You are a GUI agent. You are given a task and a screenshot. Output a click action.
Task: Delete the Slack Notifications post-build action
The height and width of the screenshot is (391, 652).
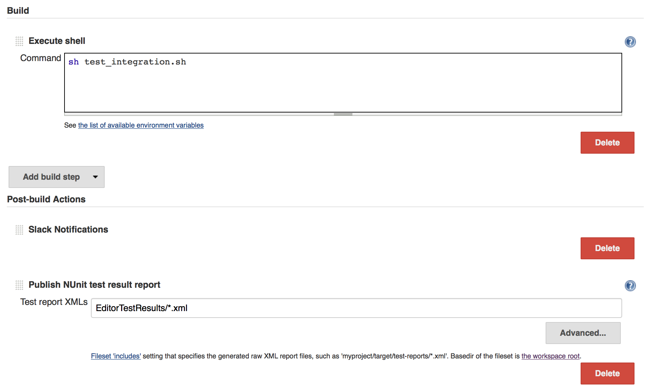607,248
